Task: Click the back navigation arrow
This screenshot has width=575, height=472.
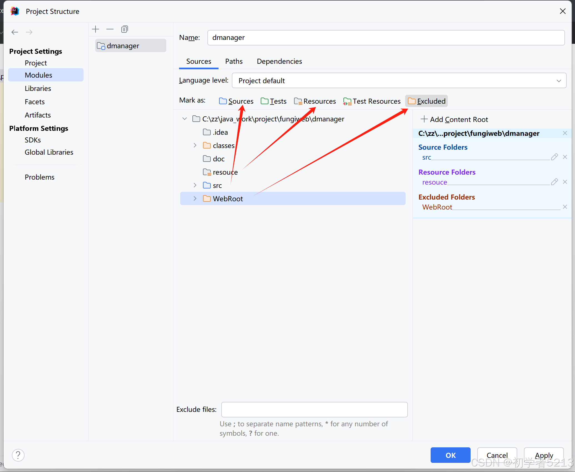Action: pyautogui.click(x=15, y=32)
